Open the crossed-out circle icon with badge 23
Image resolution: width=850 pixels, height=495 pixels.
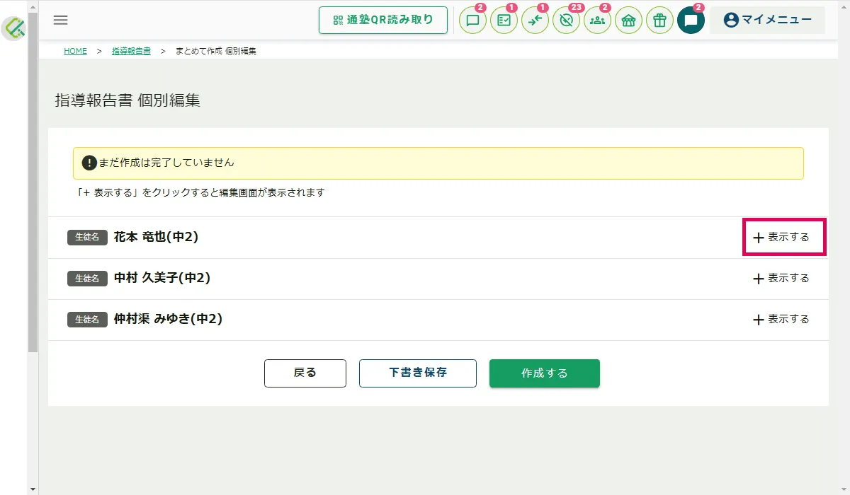[x=566, y=21]
